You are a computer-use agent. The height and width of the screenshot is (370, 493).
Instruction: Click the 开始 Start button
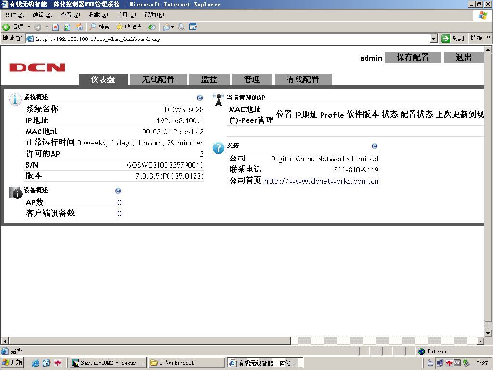click(12, 362)
